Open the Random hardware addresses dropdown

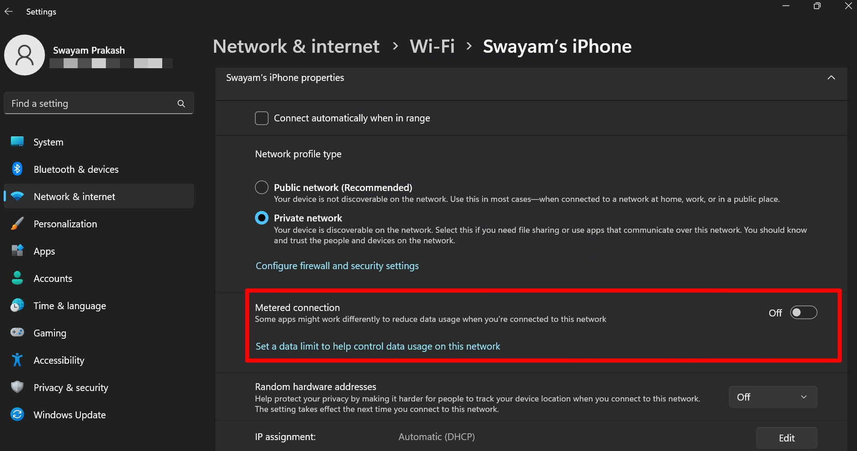772,397
